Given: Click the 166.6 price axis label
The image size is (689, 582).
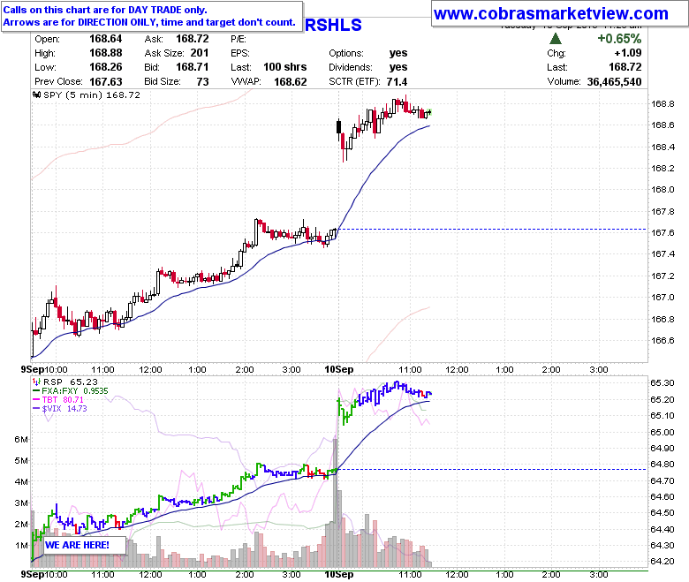Looking at the screenshot, I should tap(662, 340).
